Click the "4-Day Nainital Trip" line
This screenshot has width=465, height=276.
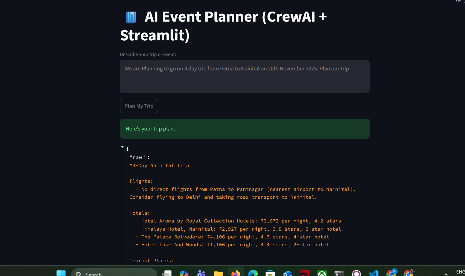coord(159,165)
